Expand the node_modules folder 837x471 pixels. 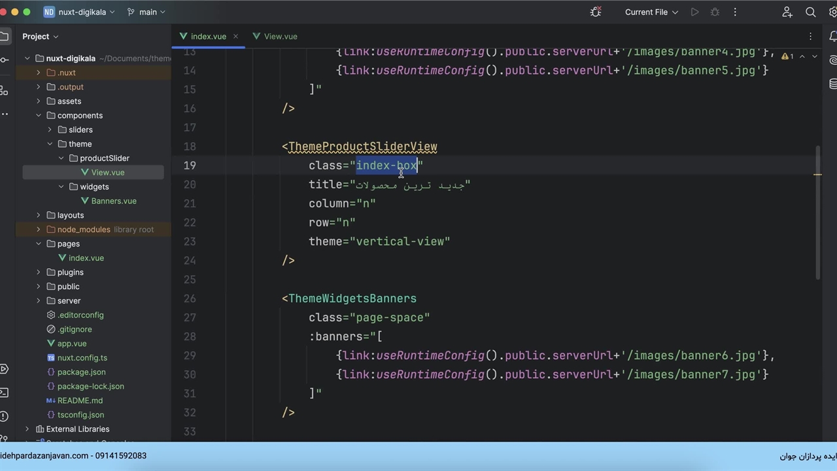pyautogui.click(x=39, y=230)
